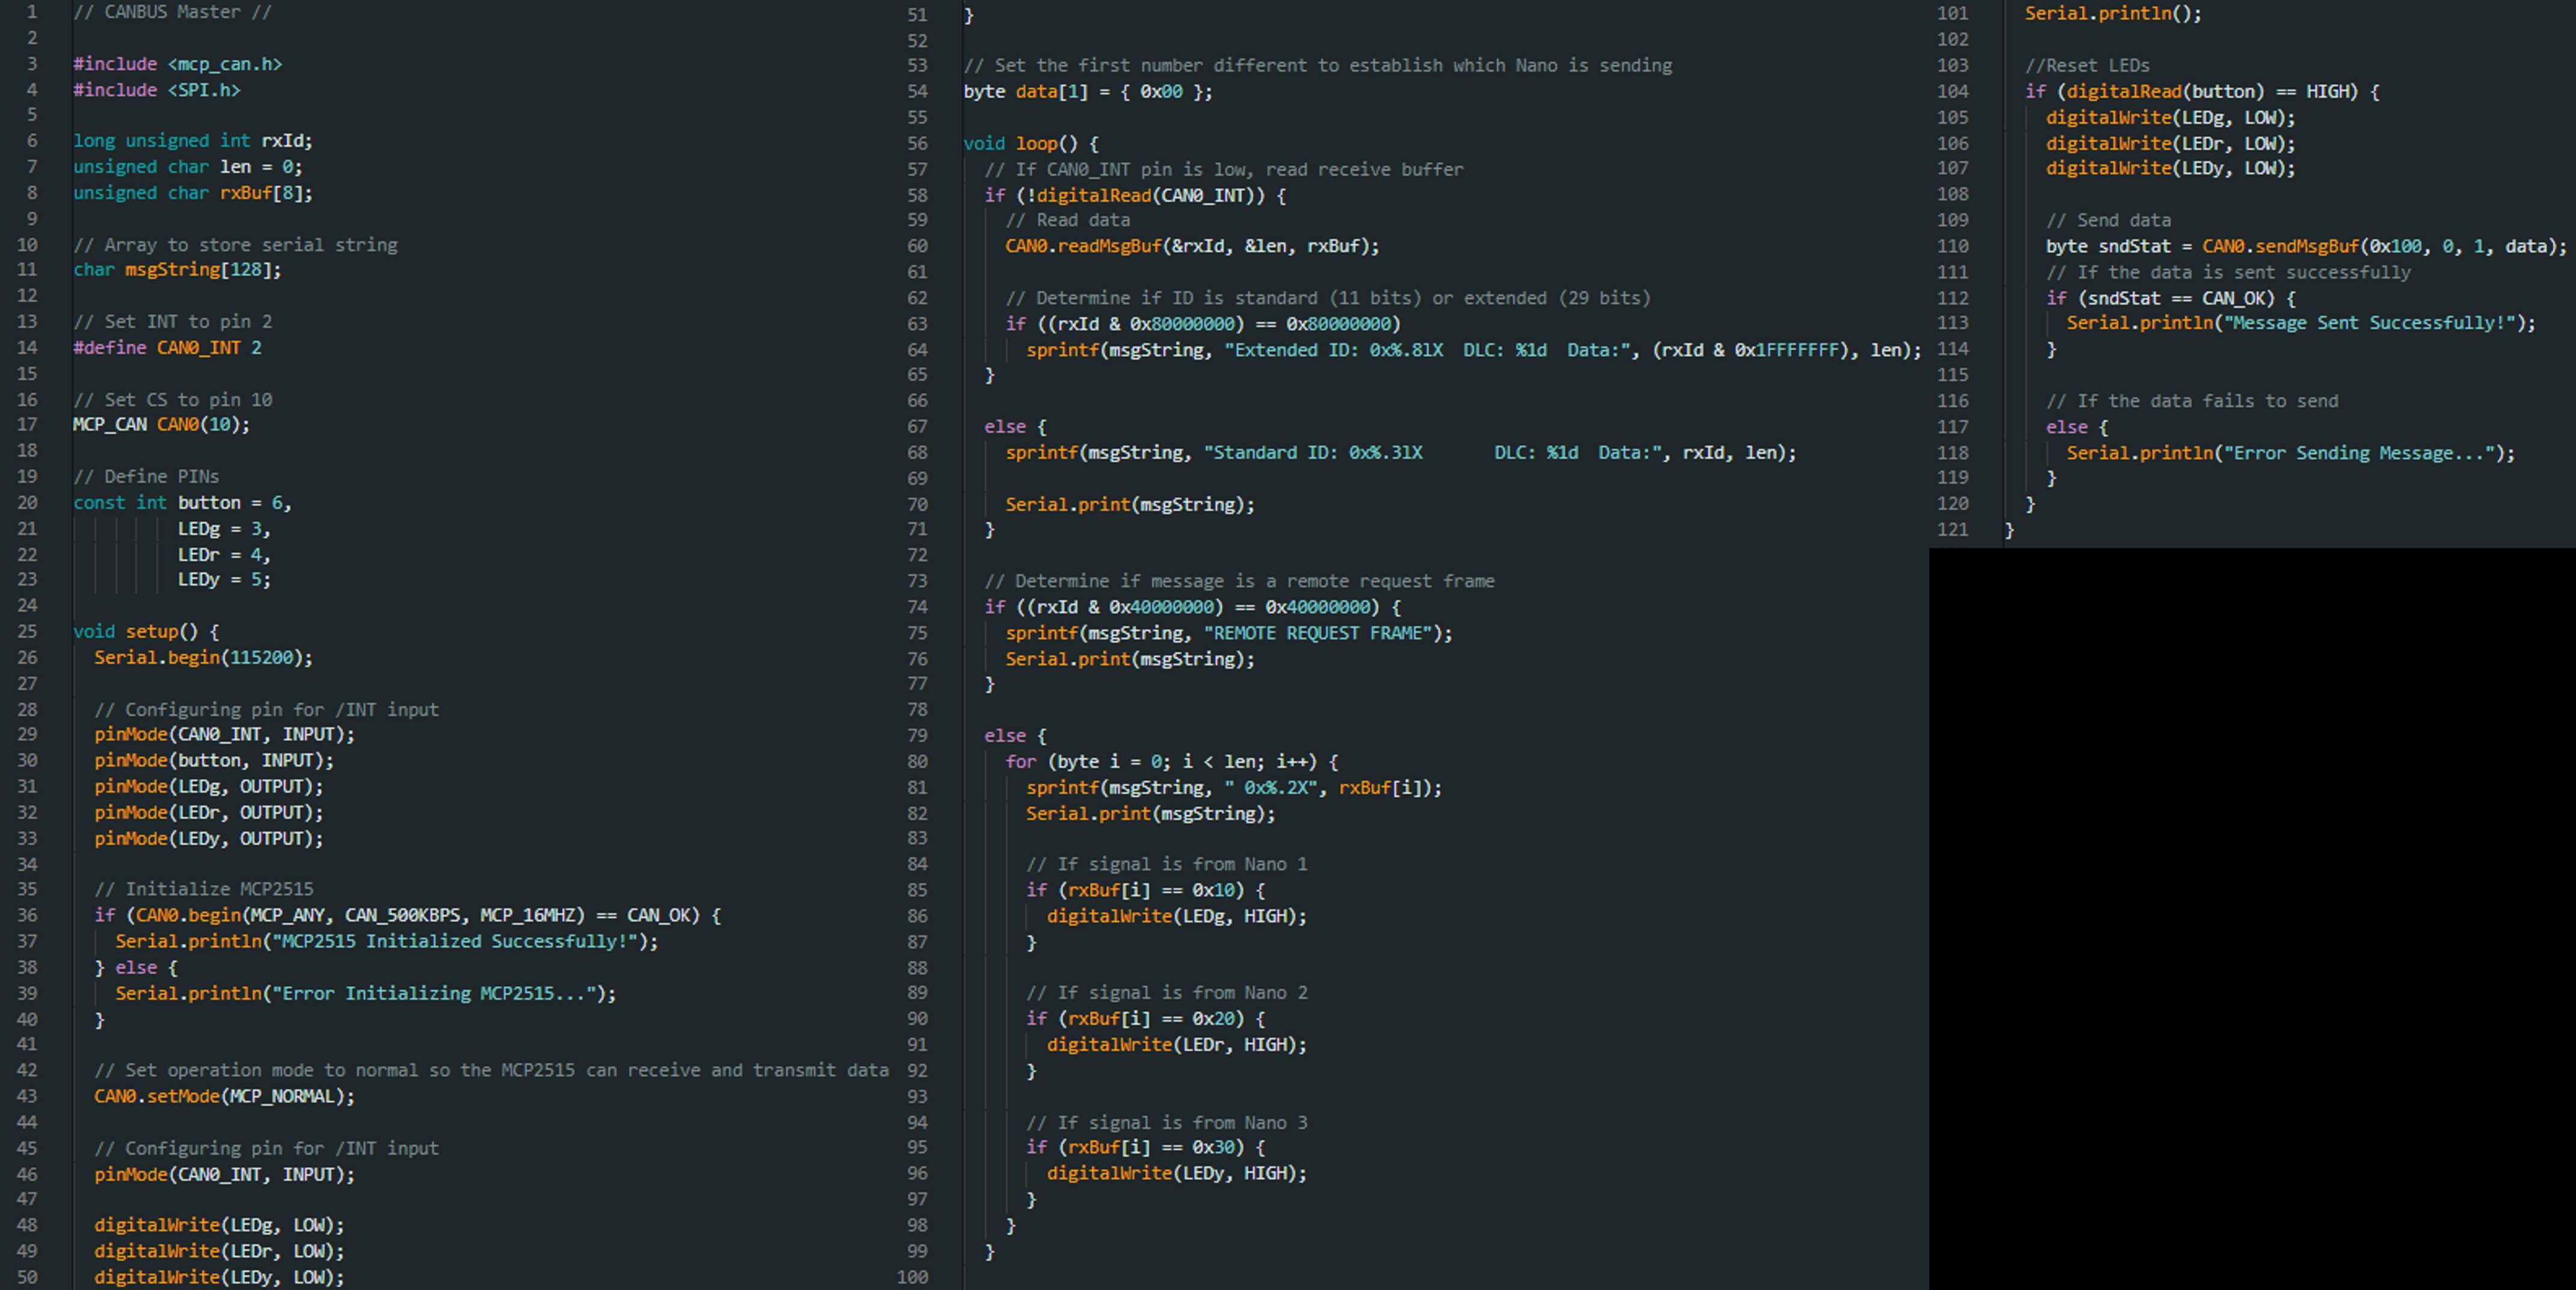2576x1290 pixels.
Task: Click the 'CAN0.setMode(MCP_NORMAL);' statement
Action: click(x=224, y=1096)
